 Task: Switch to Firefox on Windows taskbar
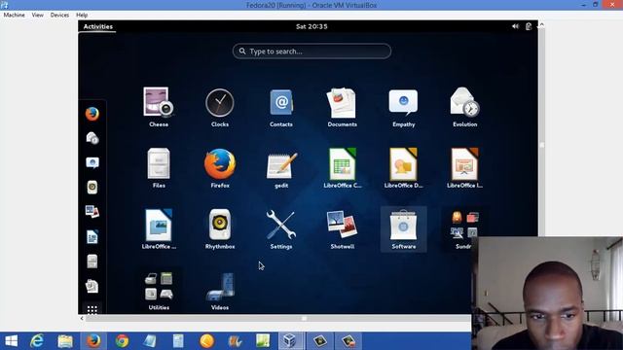[x=93, y=341]
